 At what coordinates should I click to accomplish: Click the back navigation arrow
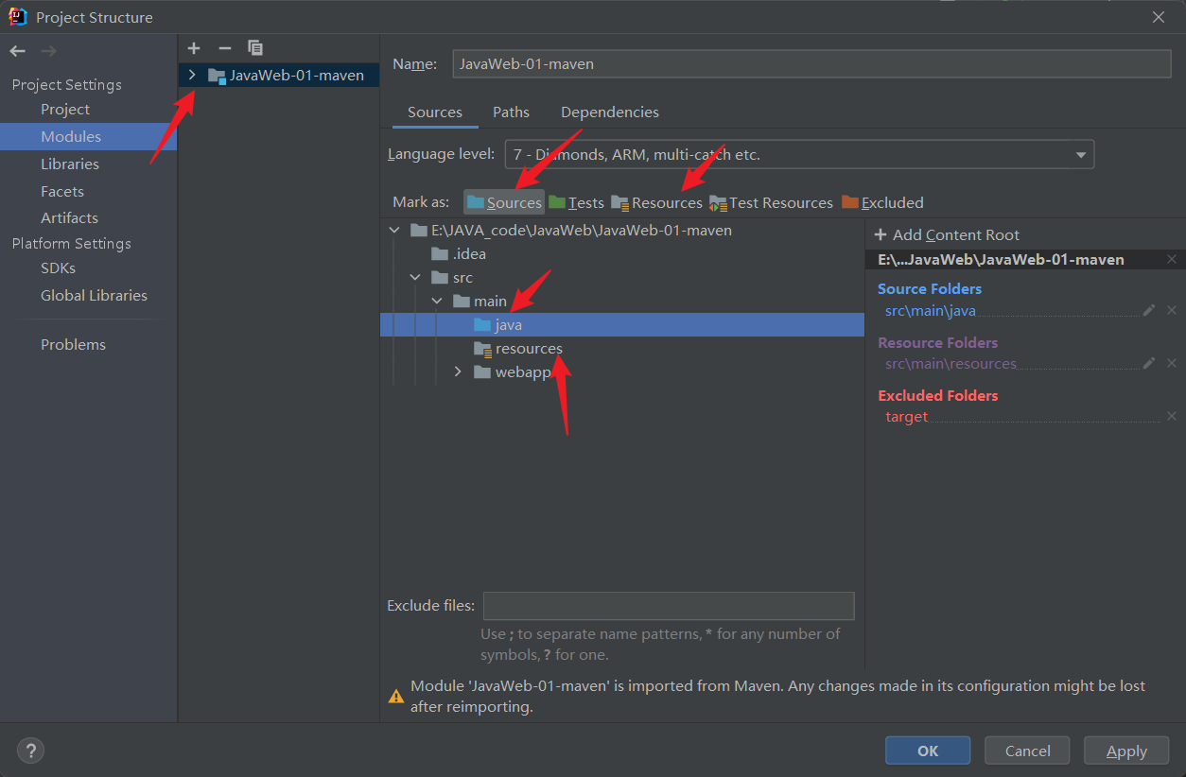[x=17, y=51]
